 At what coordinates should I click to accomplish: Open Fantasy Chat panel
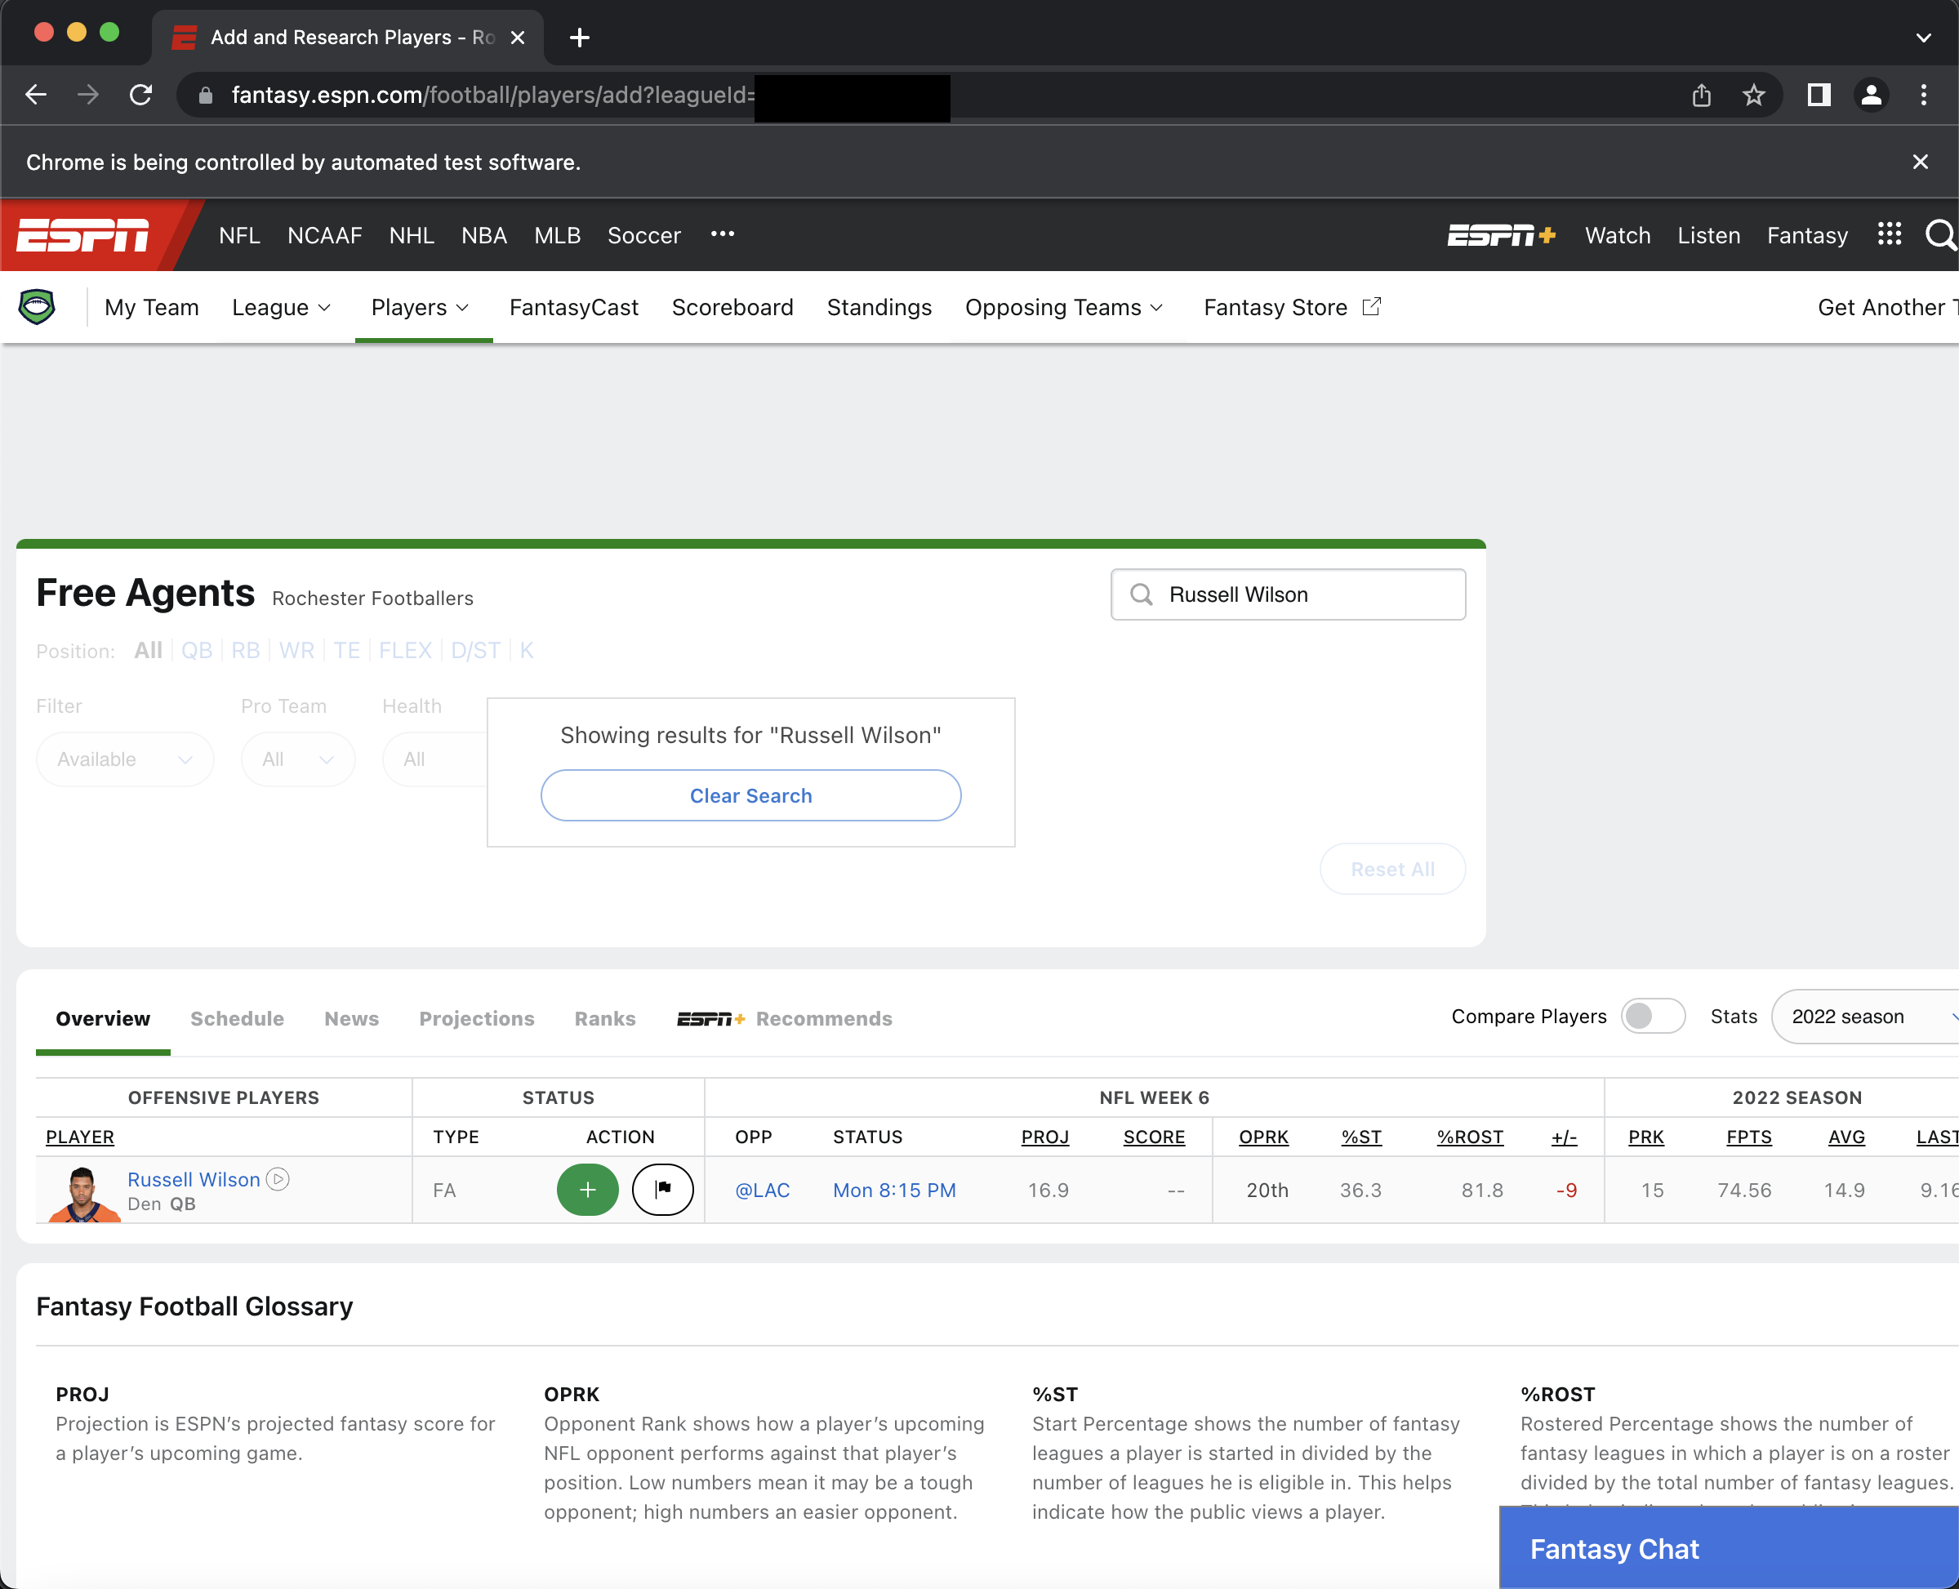coord(1729,1548)
